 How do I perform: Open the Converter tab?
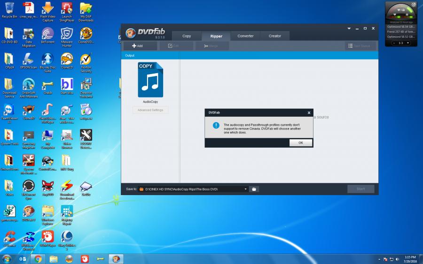[x=245, y=36]
